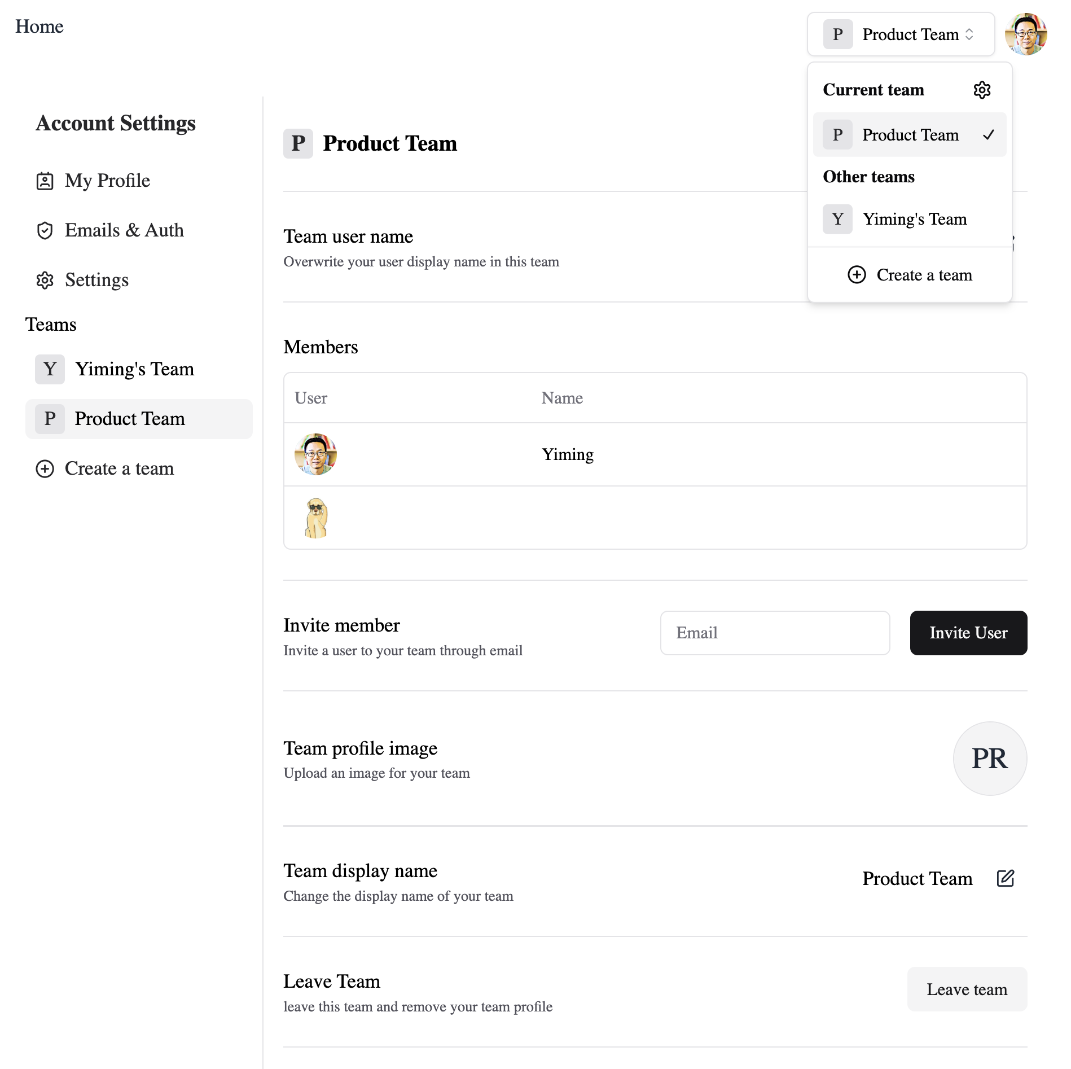Click the sidebar Settings gear icon

[45, 280]
